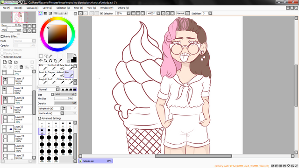Click the Min Size value field
Image resolution: width=299 pixels, height=168 pixels.
coord(63,98)
